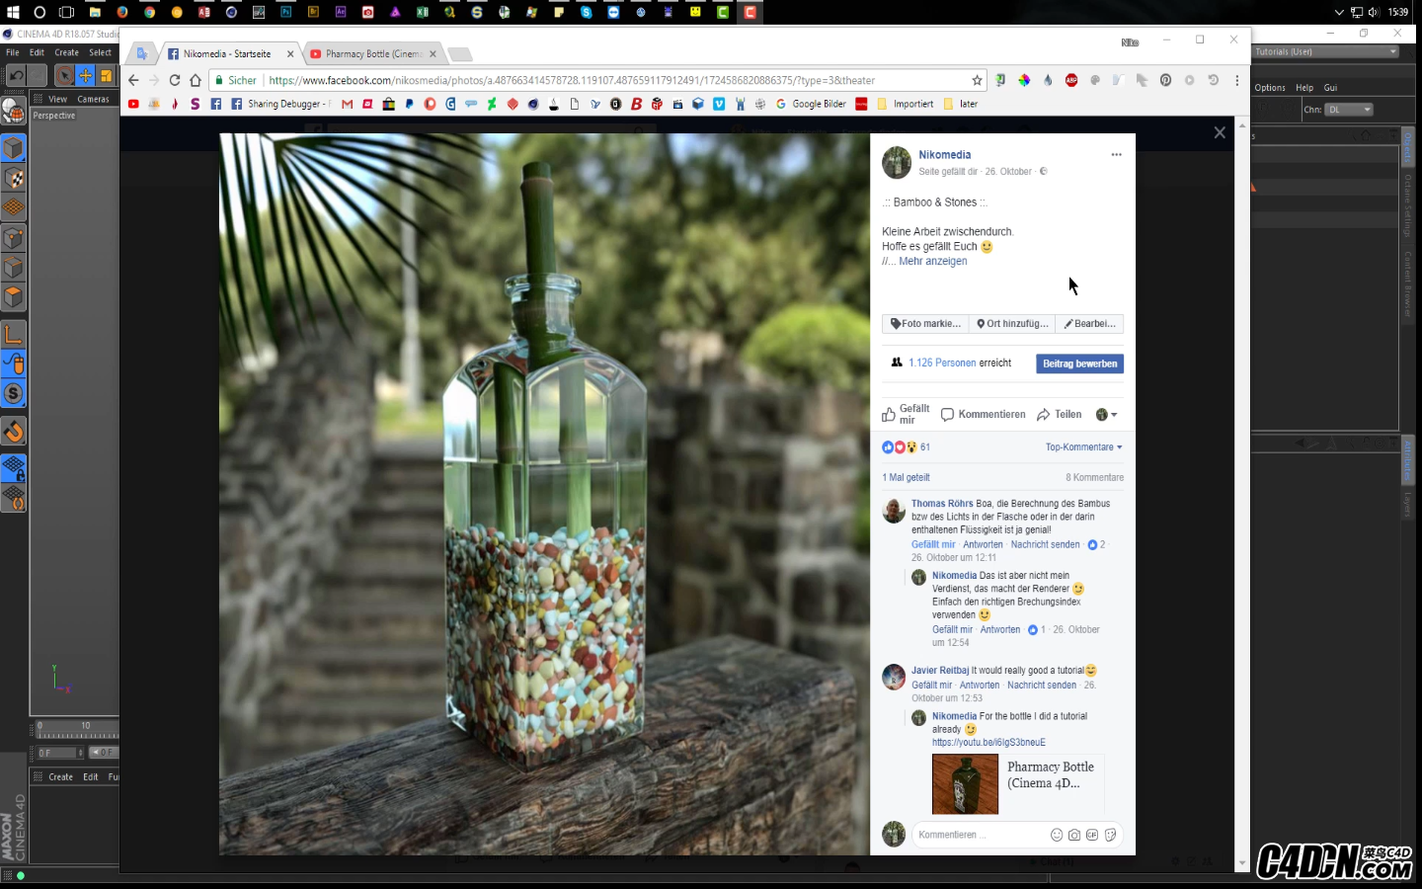Click Planar Workplane icon in Cinema 4D
Viewport: 1422px width, 889px height.
click(13, 498)
